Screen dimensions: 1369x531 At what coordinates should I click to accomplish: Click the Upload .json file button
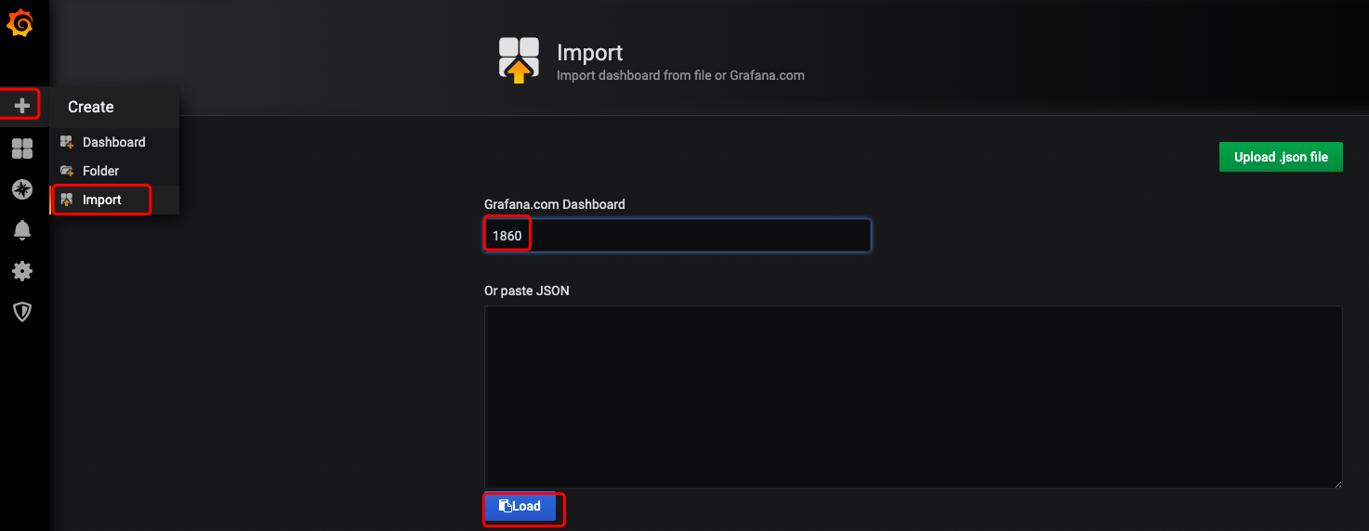pyautogui.click(x=1281, y=157)
